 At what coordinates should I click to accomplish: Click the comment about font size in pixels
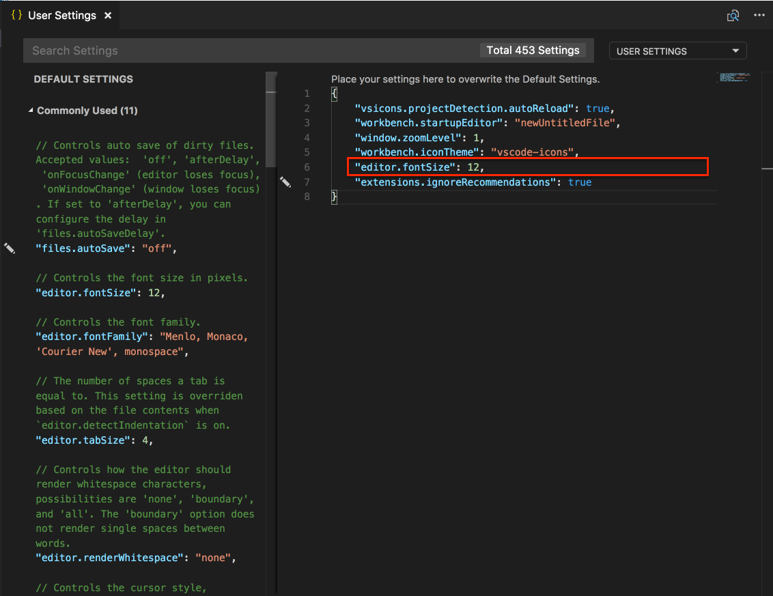click(141, 278)
